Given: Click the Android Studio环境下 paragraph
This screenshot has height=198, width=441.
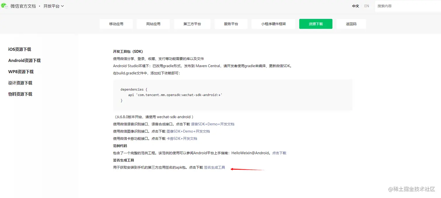Looking at the screenshot, I should 202,66.
